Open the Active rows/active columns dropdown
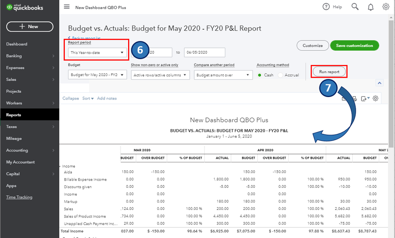Screen dimensions: 395x238 [x=160, y=75]
